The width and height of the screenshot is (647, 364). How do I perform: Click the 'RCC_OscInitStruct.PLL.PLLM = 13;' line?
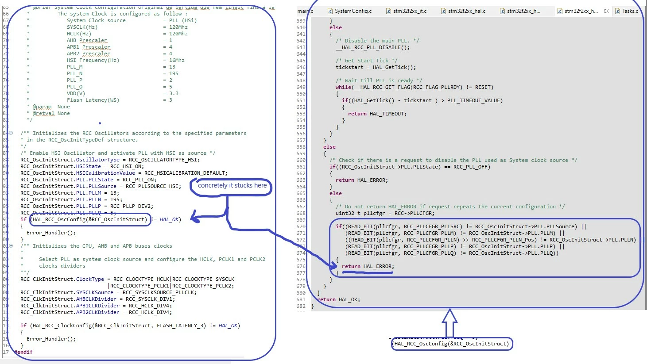(x=70, y=193)
